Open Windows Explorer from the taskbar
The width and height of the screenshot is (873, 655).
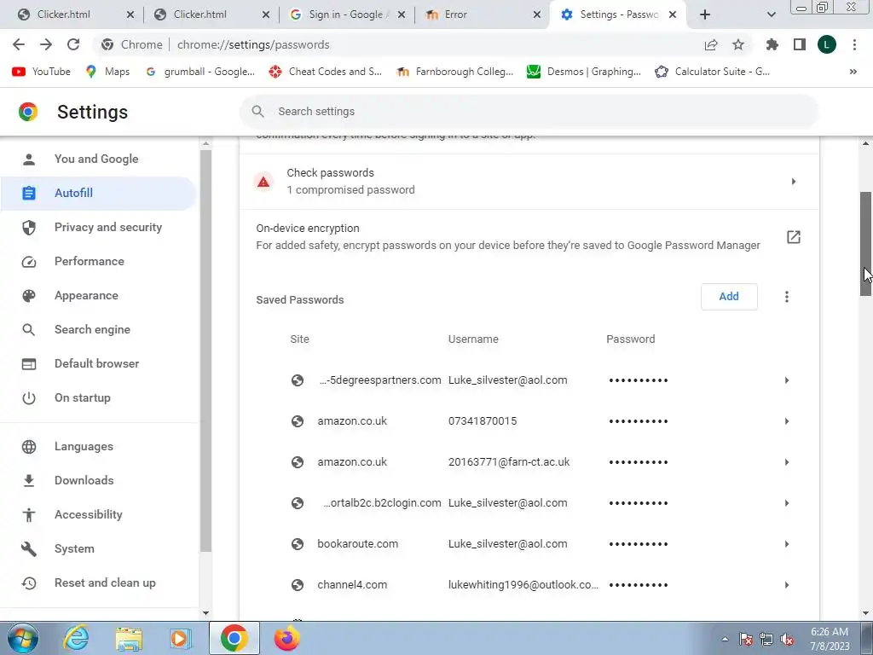[x=129, y=638]
